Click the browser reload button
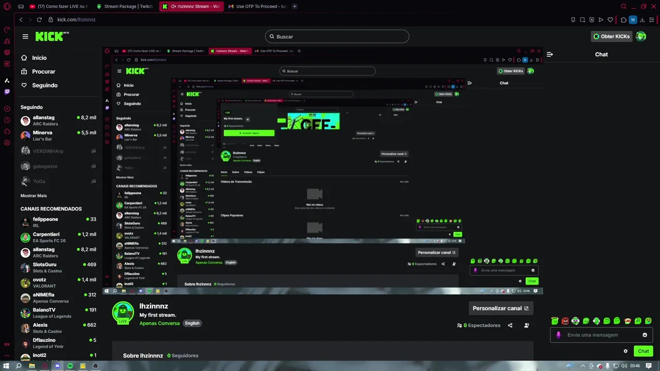 (39, 20)
